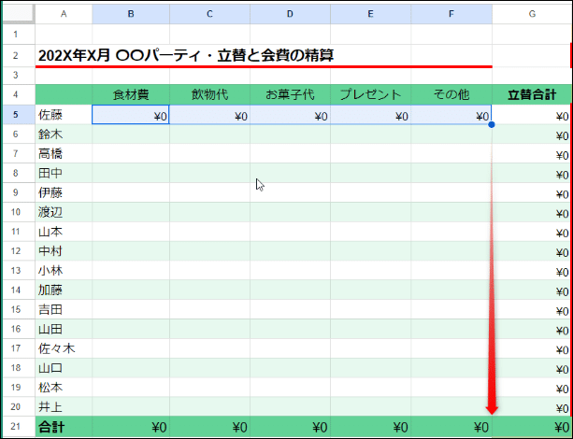Viewport: 573px width, 439px height.
Task: Click 山本's empty プレゼント cell
Action: click(370, 232)
